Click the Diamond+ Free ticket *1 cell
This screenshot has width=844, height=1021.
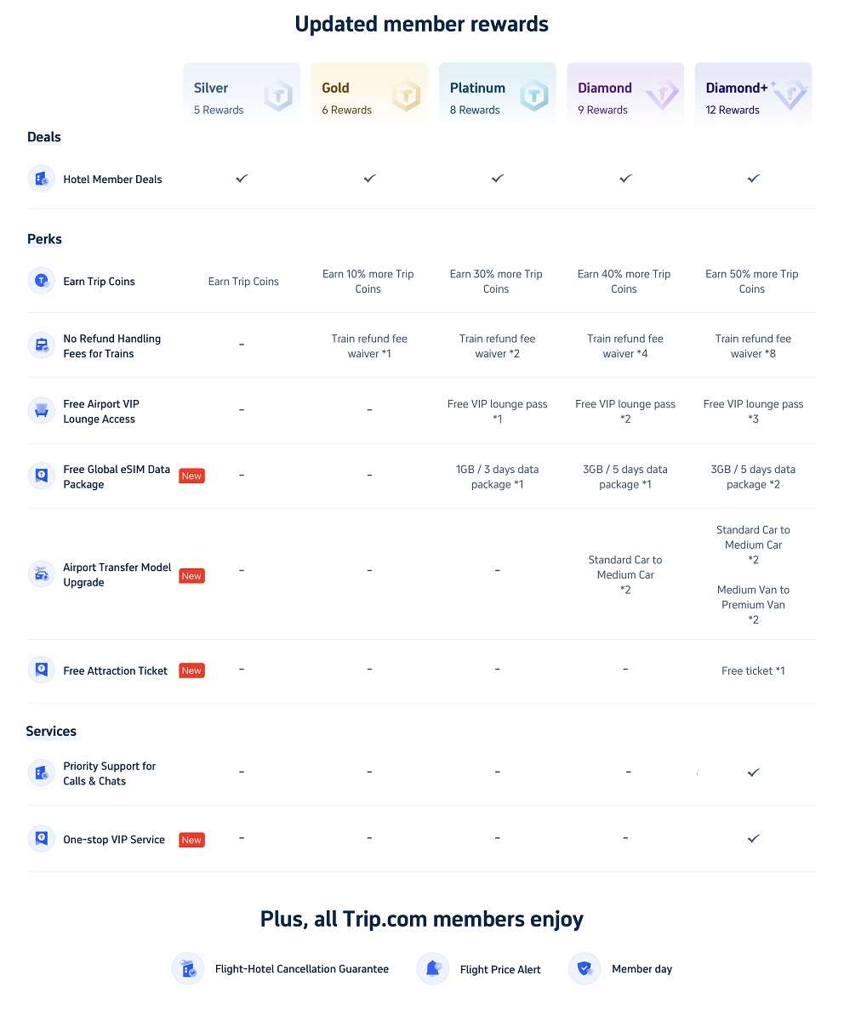click(753, 670)
